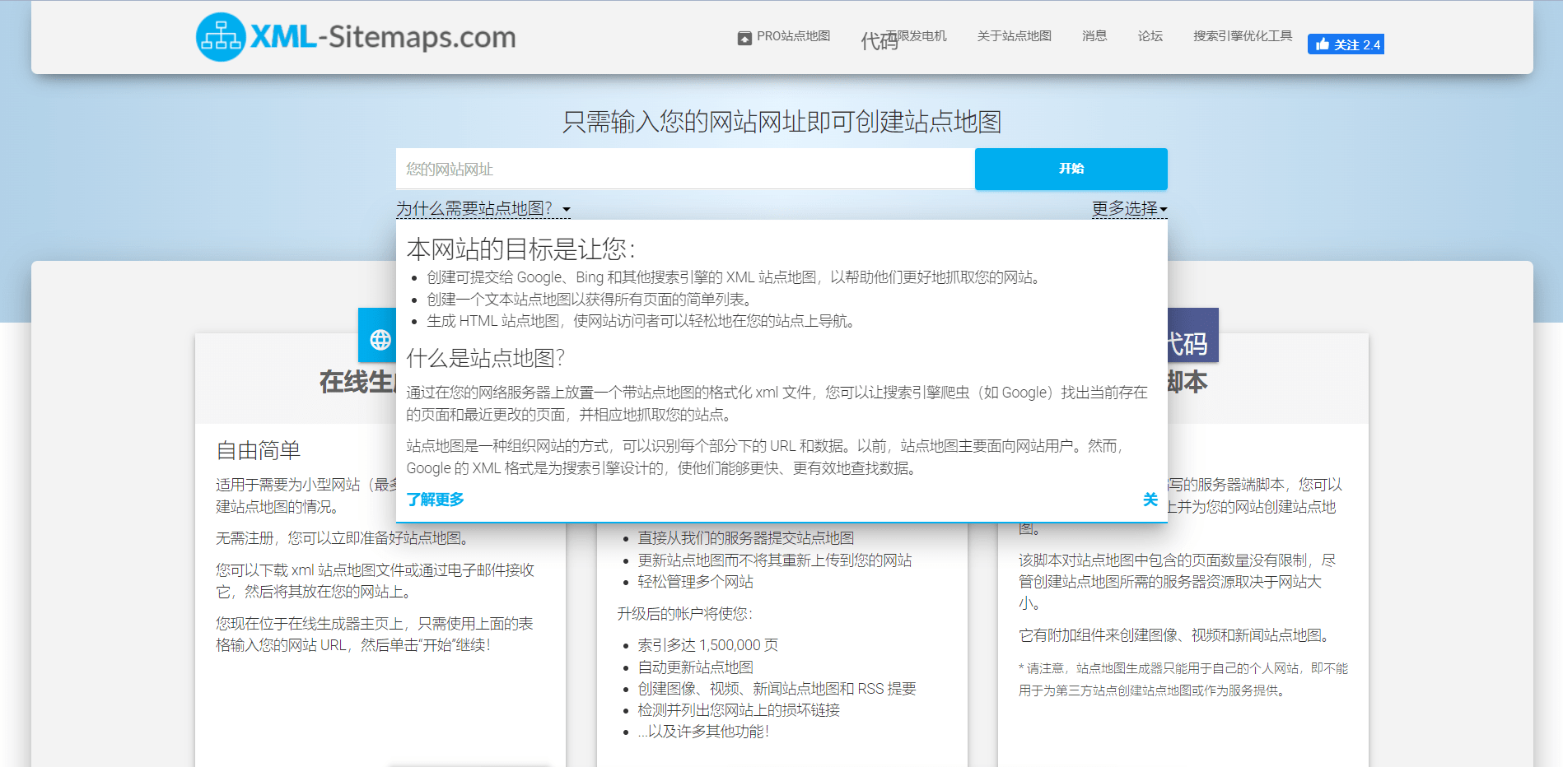Click the 您的网站网址 input field
The height and width of the screenshot is (767, 1563).
click(x=685, y=169)
